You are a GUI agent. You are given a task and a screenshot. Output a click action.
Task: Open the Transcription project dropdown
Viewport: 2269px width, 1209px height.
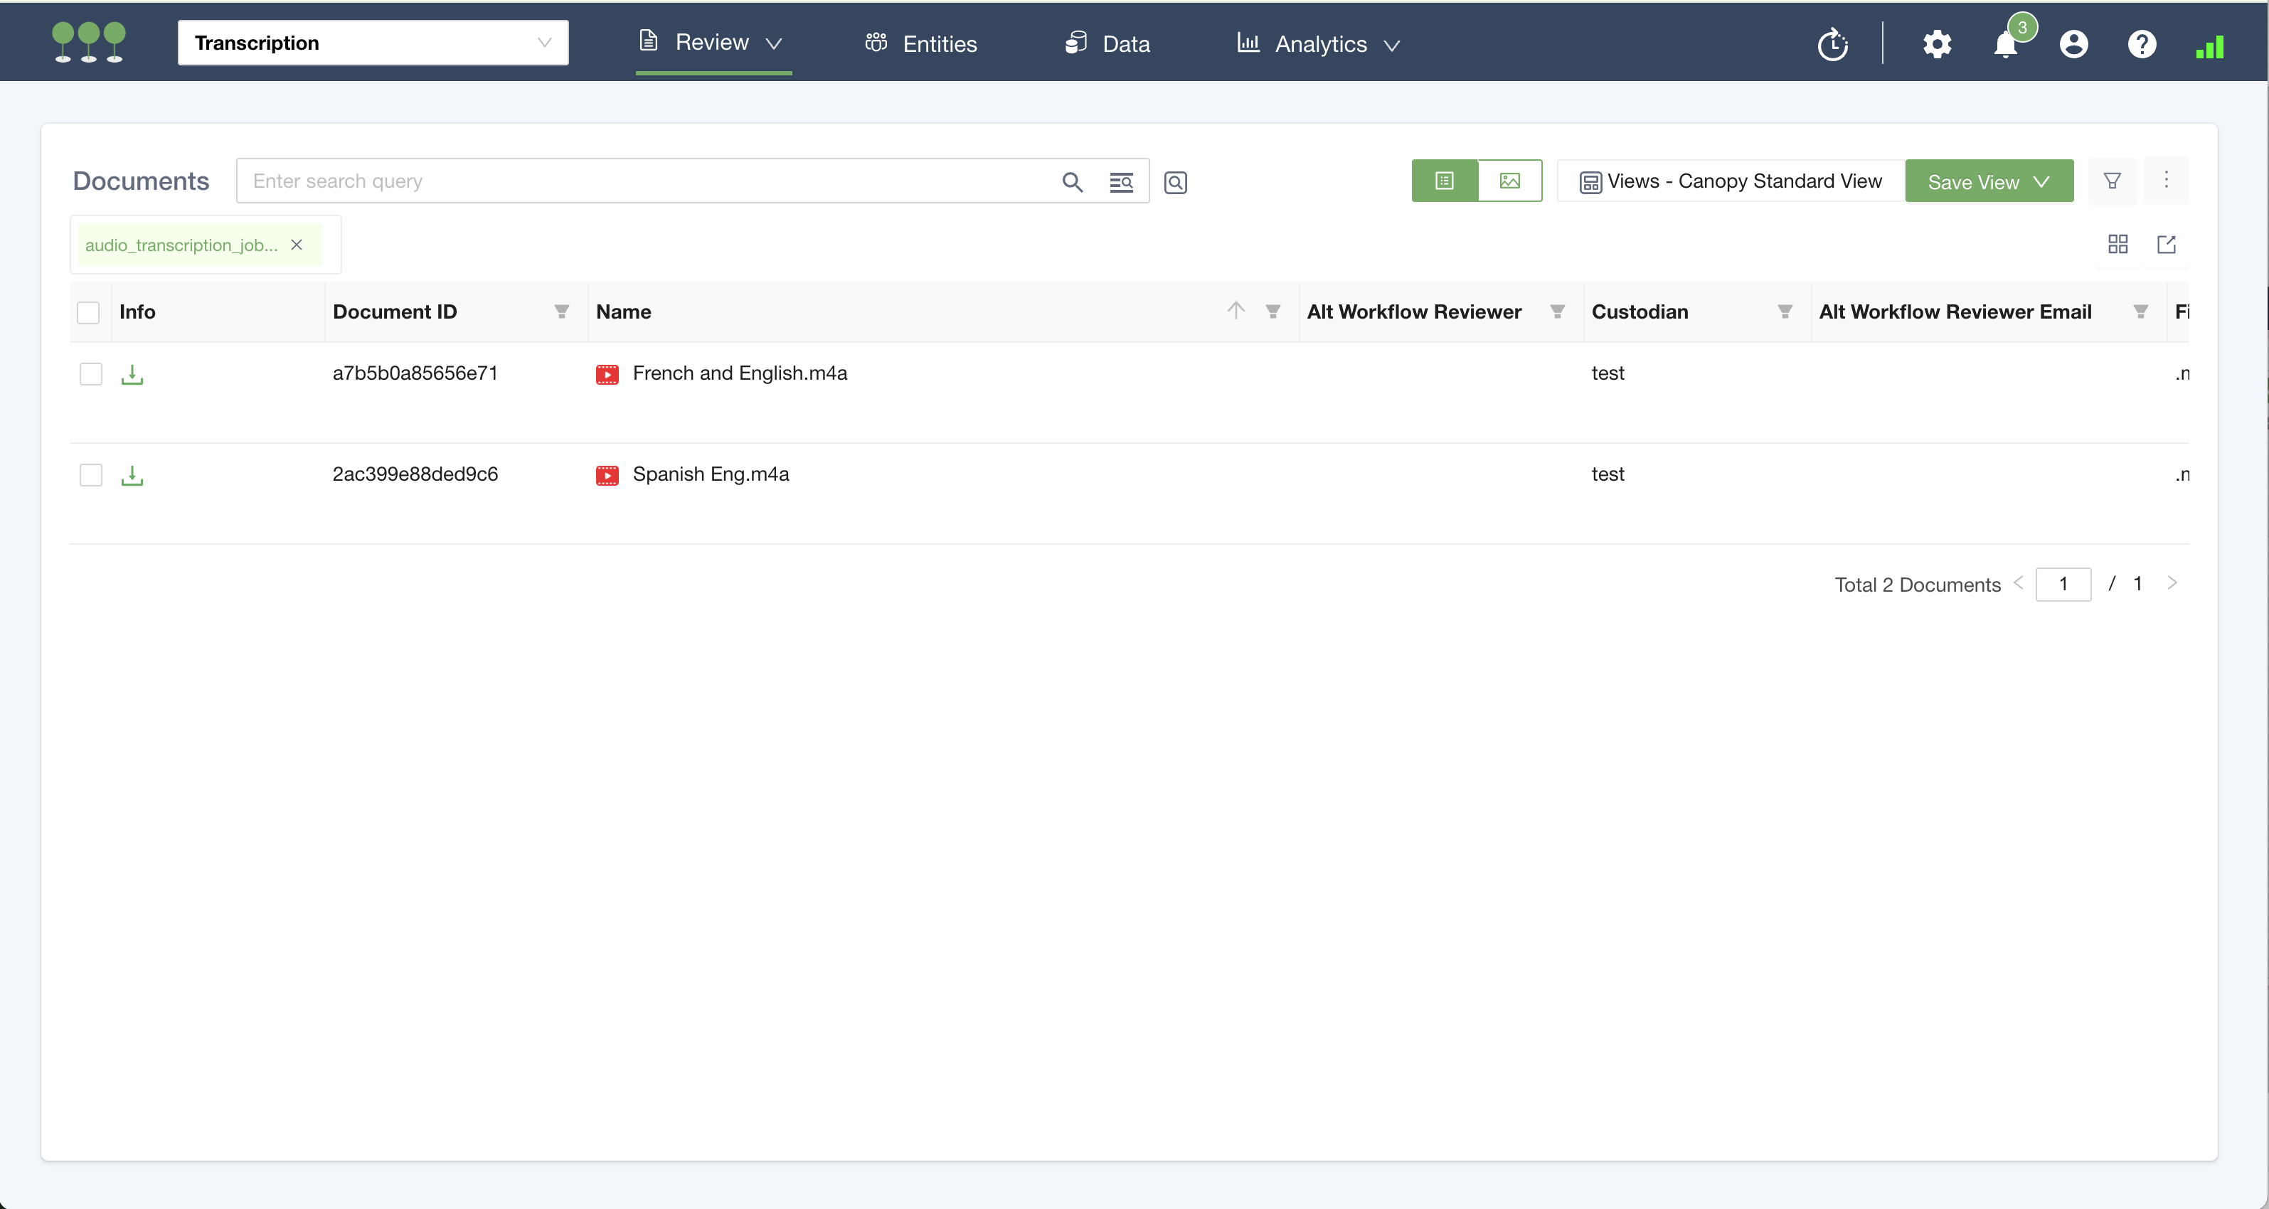pyautogui.click(x=373, y=42)
